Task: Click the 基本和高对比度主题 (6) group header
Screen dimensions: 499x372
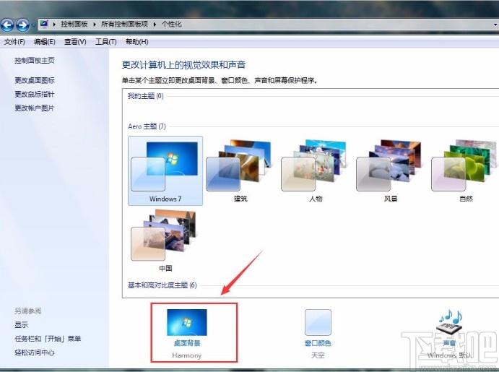Action: pyautogui.click(x=162, y=285)
